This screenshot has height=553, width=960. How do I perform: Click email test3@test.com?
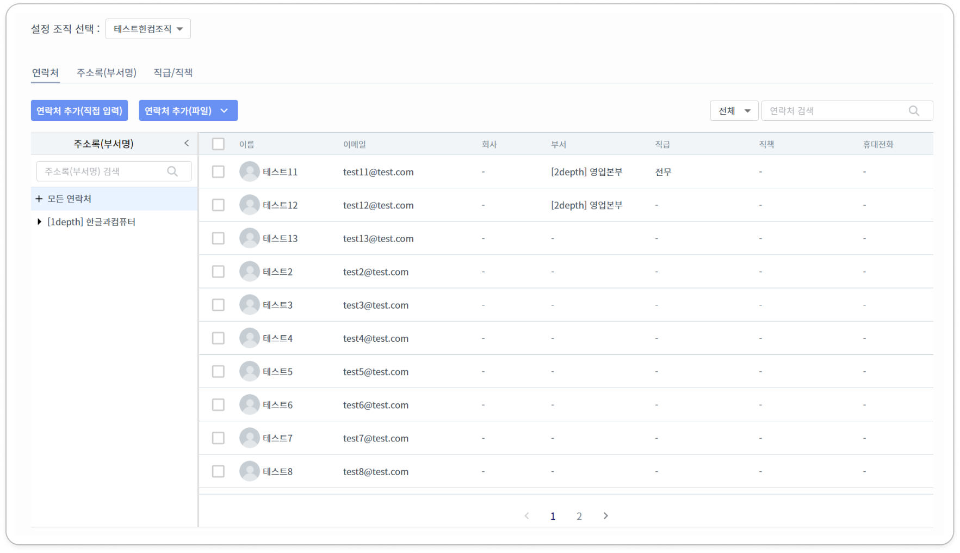pyautogui.click(x=375, y=305)
